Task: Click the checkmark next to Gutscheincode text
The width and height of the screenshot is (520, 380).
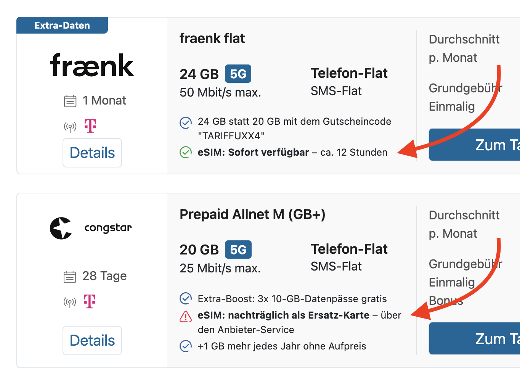Action: click(186, 123)
